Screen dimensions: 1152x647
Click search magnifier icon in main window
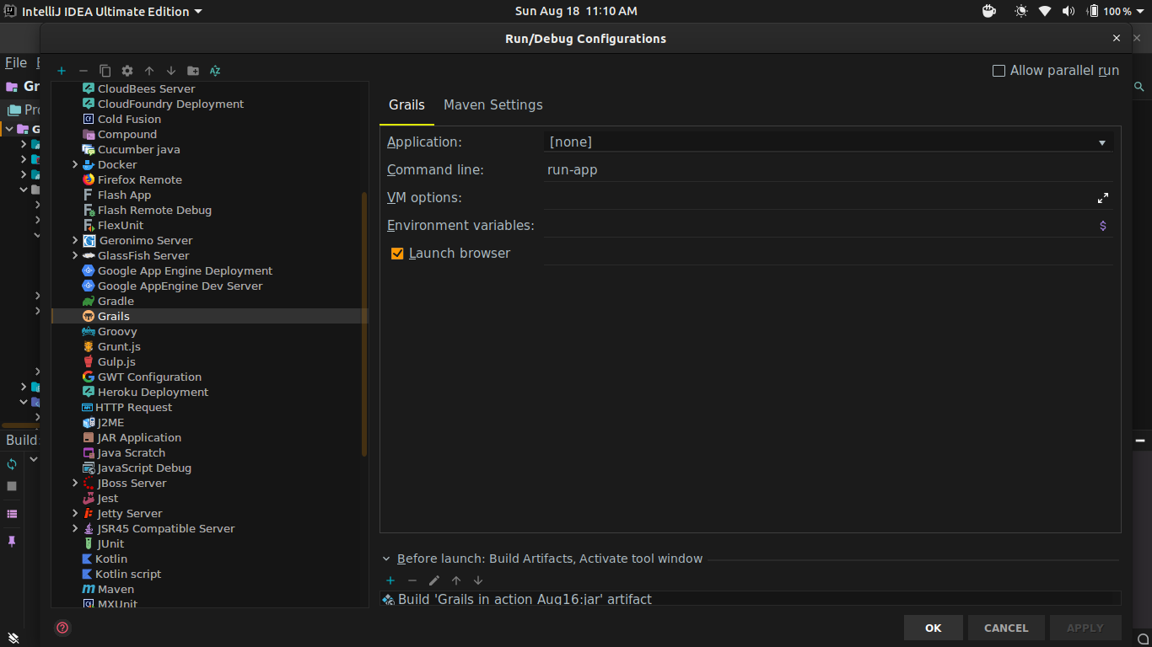[1139, 87]
